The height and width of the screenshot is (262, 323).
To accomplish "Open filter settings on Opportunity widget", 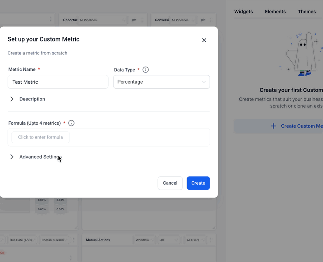I will pyautogui.click(x=134, y=20).
